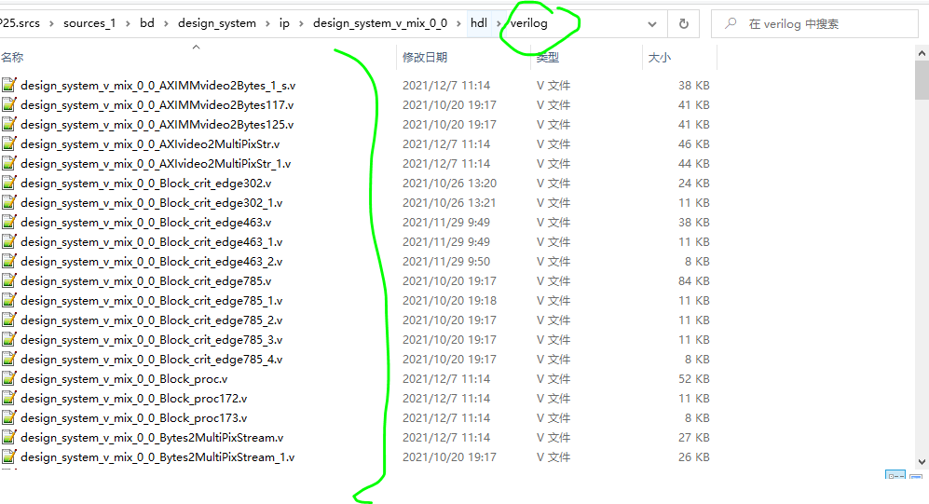Select file name design_system_v_mix_0_0_Block_crit_edge463_2.v
The image size is (929, 504).
coord(151,261)
